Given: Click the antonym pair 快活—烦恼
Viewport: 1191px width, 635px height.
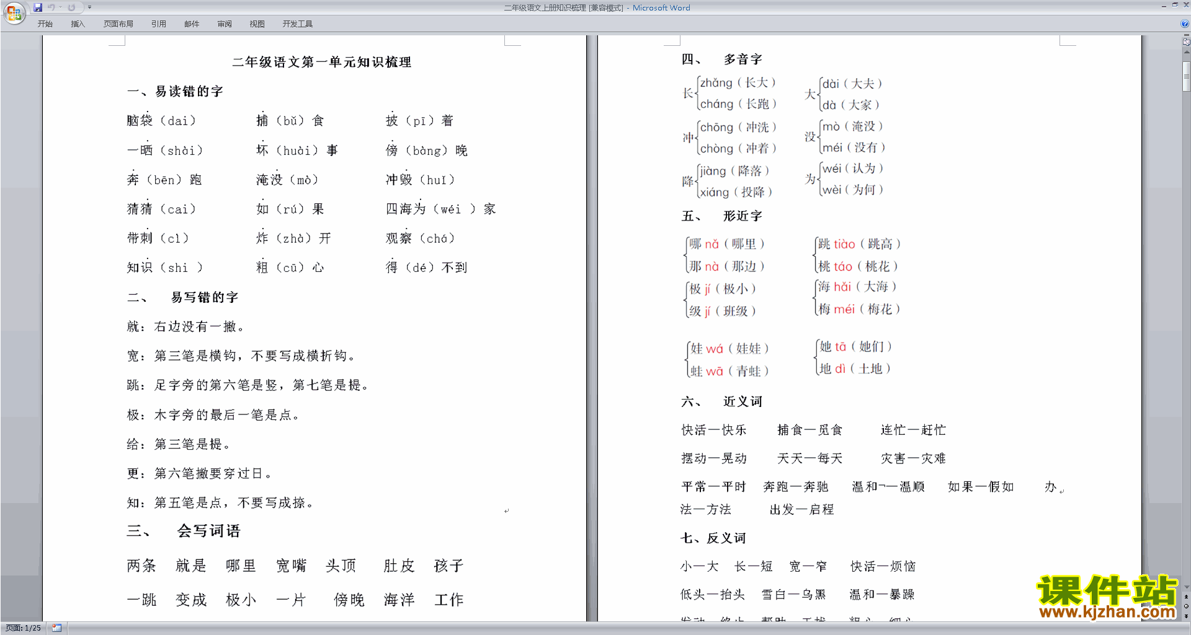Looking at the screenshot, I should click(883, 566).
